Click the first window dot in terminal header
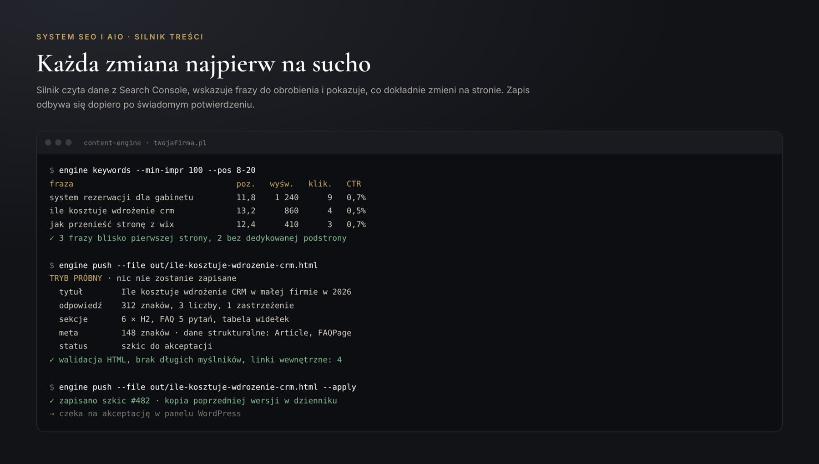The width and height of the screenshot is (819, 464). (x=48, y=142)
